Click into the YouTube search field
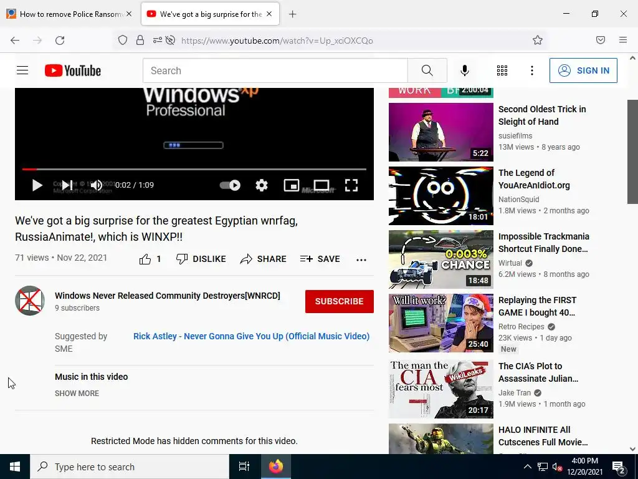The width and height of the screenshot is (638, 479). tap(275, 70)
